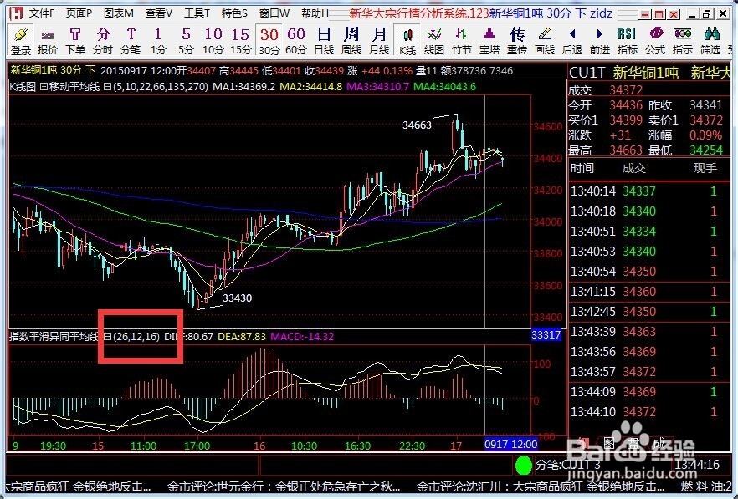
Task: Switch to 分时 time-sharing chart
Action: [103, 41]
